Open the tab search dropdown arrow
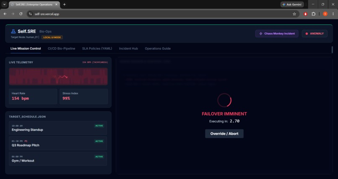Image resolution: width=338 pixels, height=179 pixels. [x=4, y=5]
